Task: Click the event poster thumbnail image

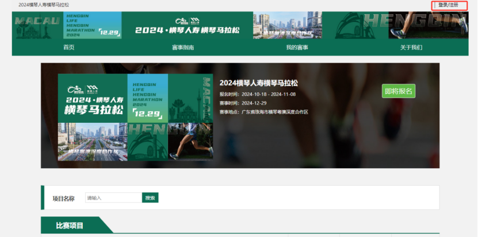Action: coord(135,117)
